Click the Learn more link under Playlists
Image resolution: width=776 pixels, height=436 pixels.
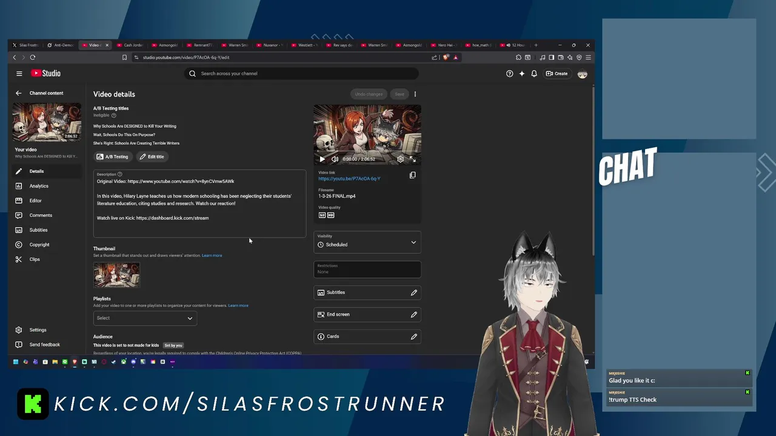238,306
